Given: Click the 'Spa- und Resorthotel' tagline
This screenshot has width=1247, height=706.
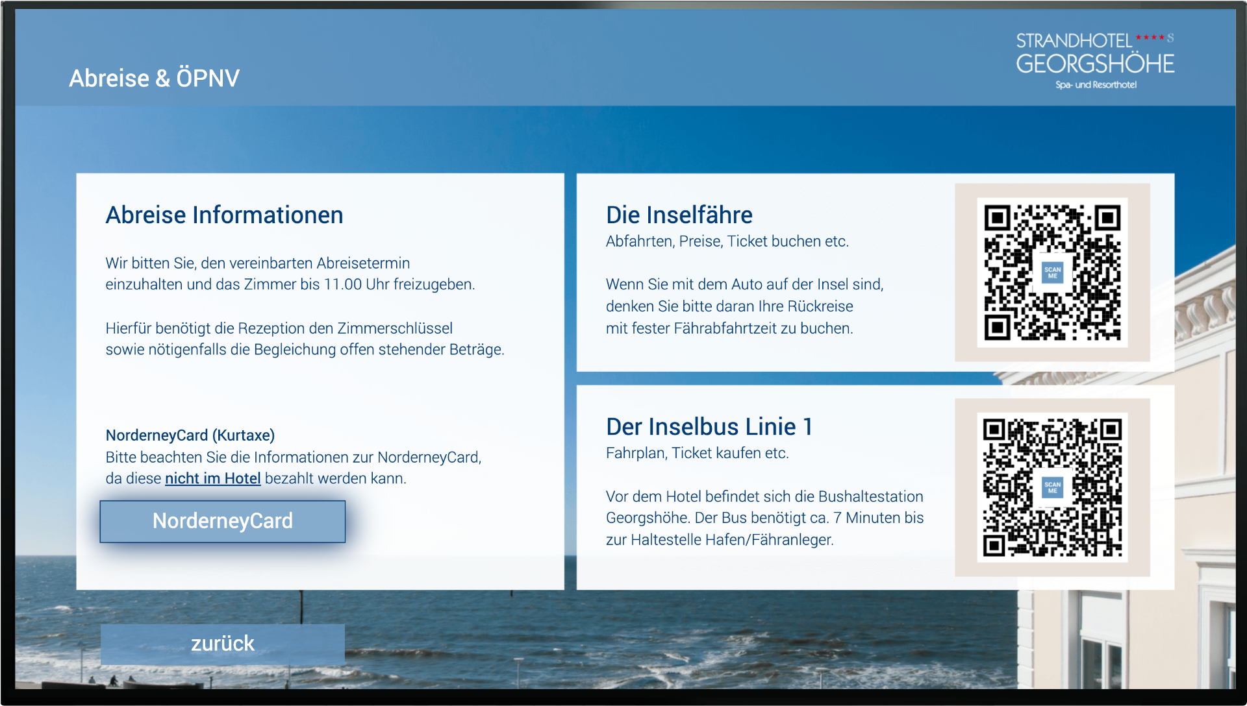Looking at the screenshot, I should point(1096,84).
